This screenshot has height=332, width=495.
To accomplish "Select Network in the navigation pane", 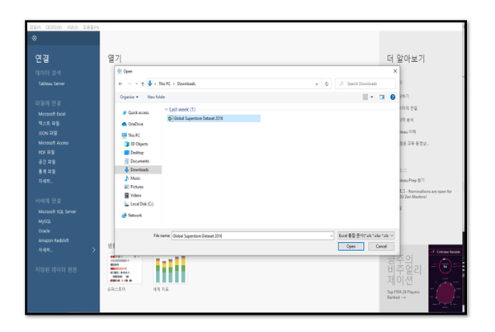I will pyautogui.click(x=132, y=216).
